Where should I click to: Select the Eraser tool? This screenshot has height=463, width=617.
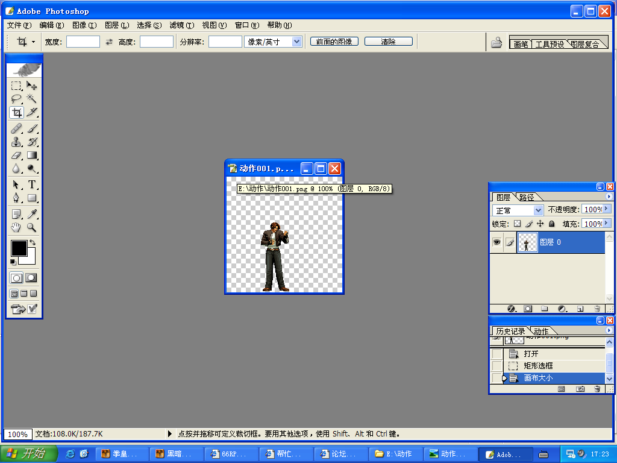pyautogui.click(x=16, y=155)
